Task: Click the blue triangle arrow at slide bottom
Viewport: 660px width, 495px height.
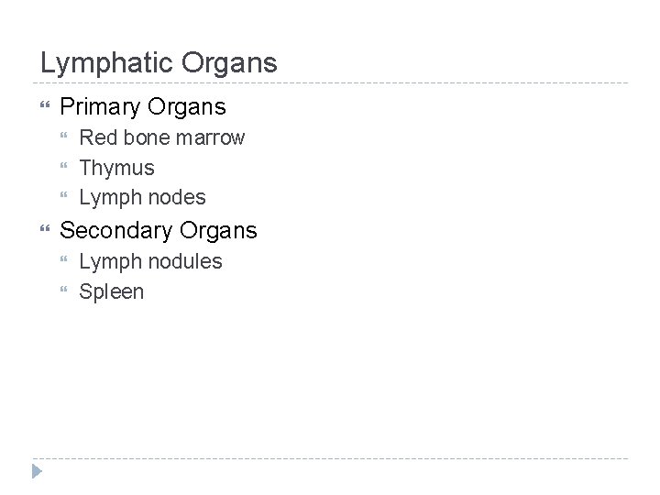Action: tap(37, 472)
